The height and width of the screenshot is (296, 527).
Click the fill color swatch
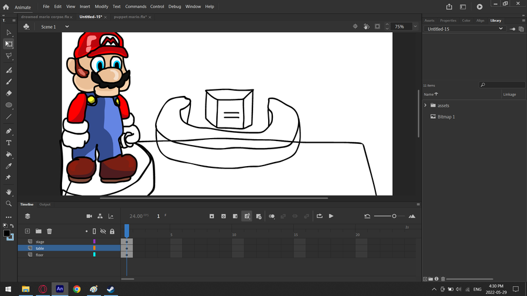click(11, 238)
